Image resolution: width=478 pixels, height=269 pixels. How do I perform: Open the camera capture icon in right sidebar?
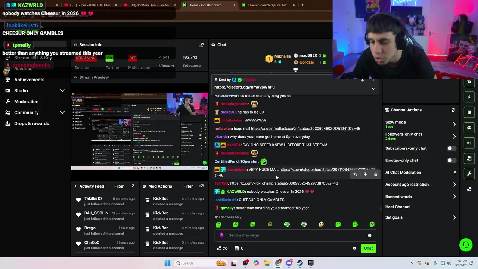pyautogui.click(x=469, y=81)
